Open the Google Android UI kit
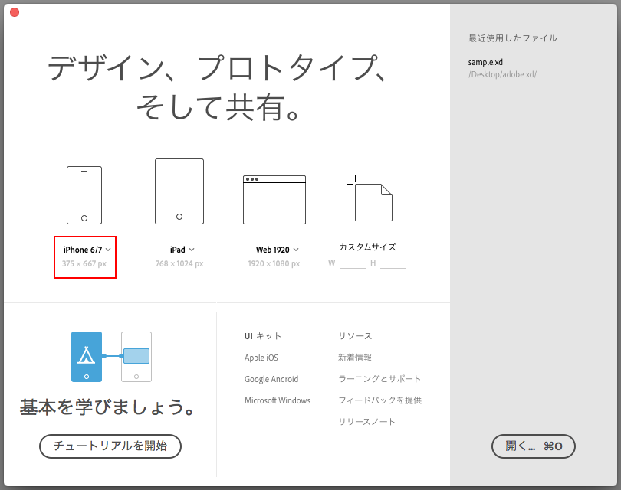Viewport: 621px width, 490px height. click(271, 379)
